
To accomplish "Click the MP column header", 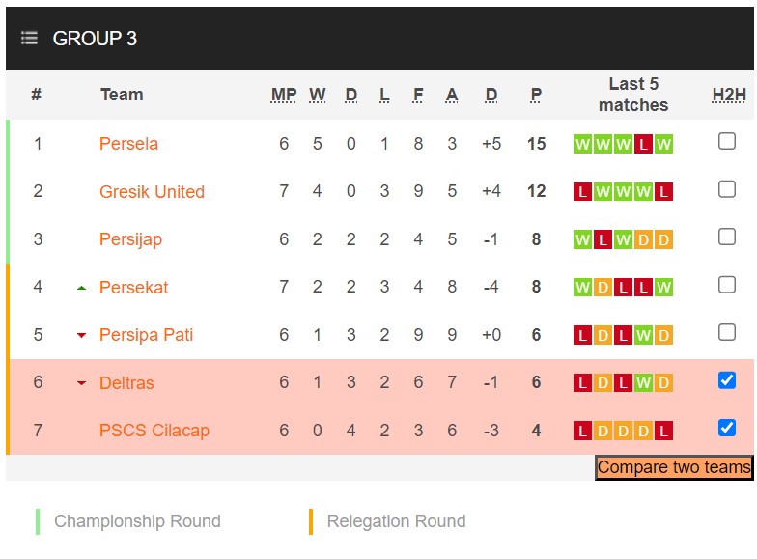I will pyautogui.click(x=284, y=95).
